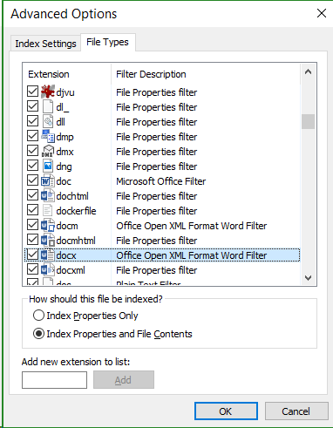Click docm's Office Open XML Format Word Filter

coord(192,226)
